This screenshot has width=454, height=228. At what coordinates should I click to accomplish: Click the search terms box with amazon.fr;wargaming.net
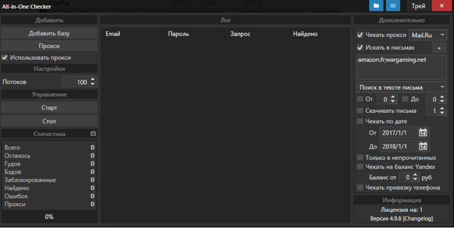click(x=402, y=67)
